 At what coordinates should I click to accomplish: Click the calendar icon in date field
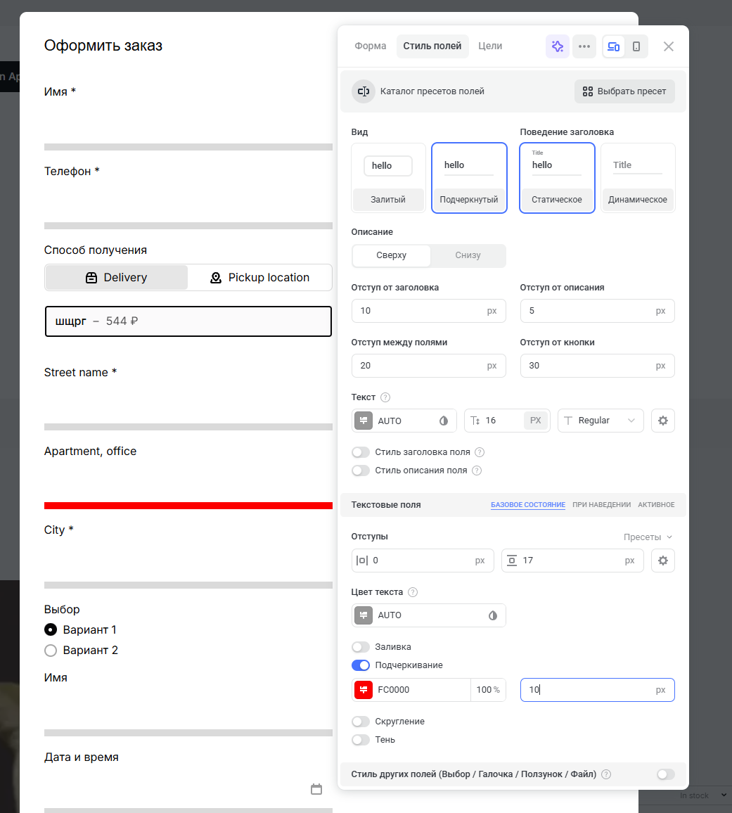click(316, 789)
